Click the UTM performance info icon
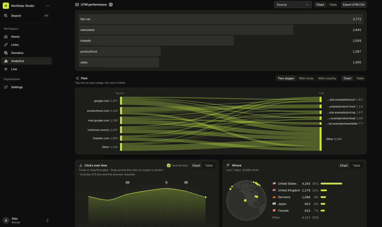382x227 pixels. 111,4
